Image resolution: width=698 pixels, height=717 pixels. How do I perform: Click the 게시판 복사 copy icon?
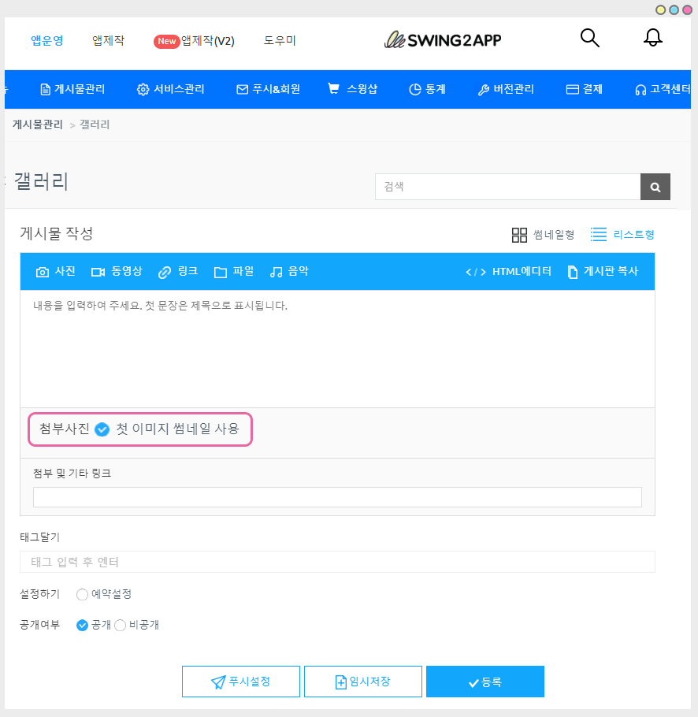pos(571,272)
